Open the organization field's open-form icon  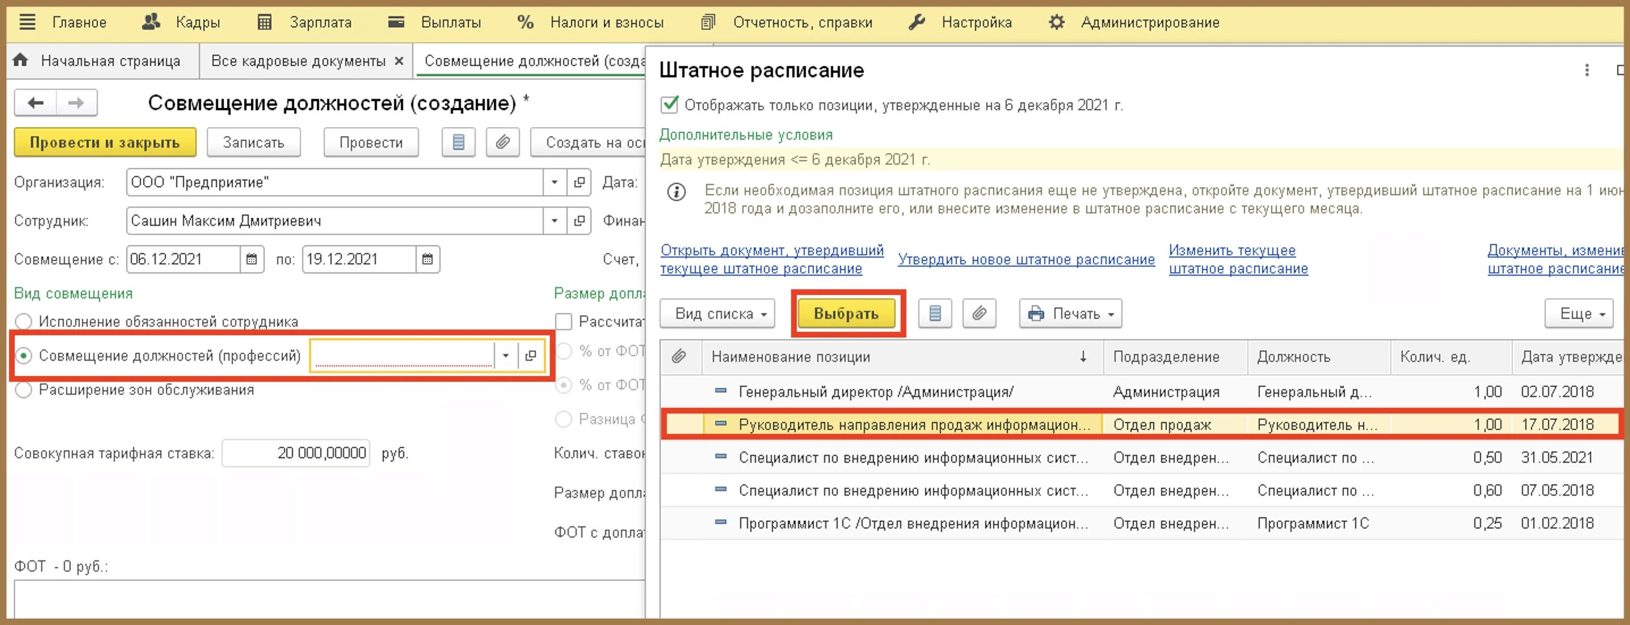(578, 183)
